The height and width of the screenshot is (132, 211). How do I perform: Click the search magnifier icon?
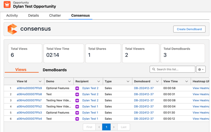[x=154, y=69]
